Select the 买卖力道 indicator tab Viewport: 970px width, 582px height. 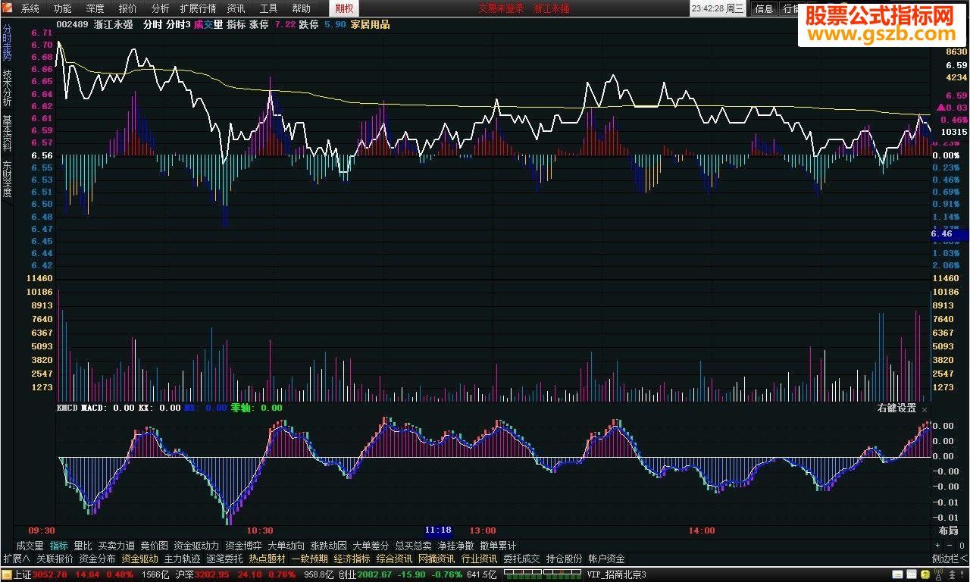[117, 545]
